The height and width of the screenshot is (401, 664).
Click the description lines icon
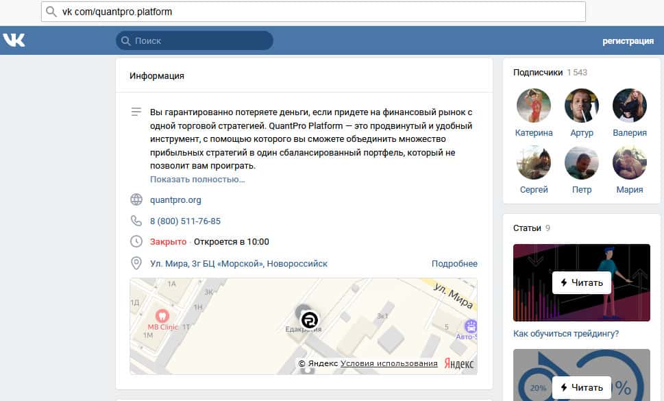tap(136, 112)
